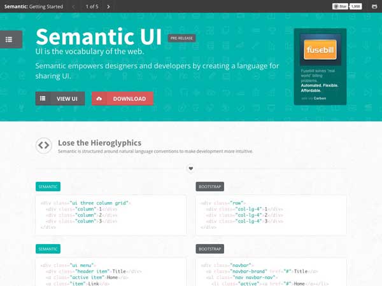Click the Pre-Release label
This screenshot has height=286, width=382.
click(181, 38)
